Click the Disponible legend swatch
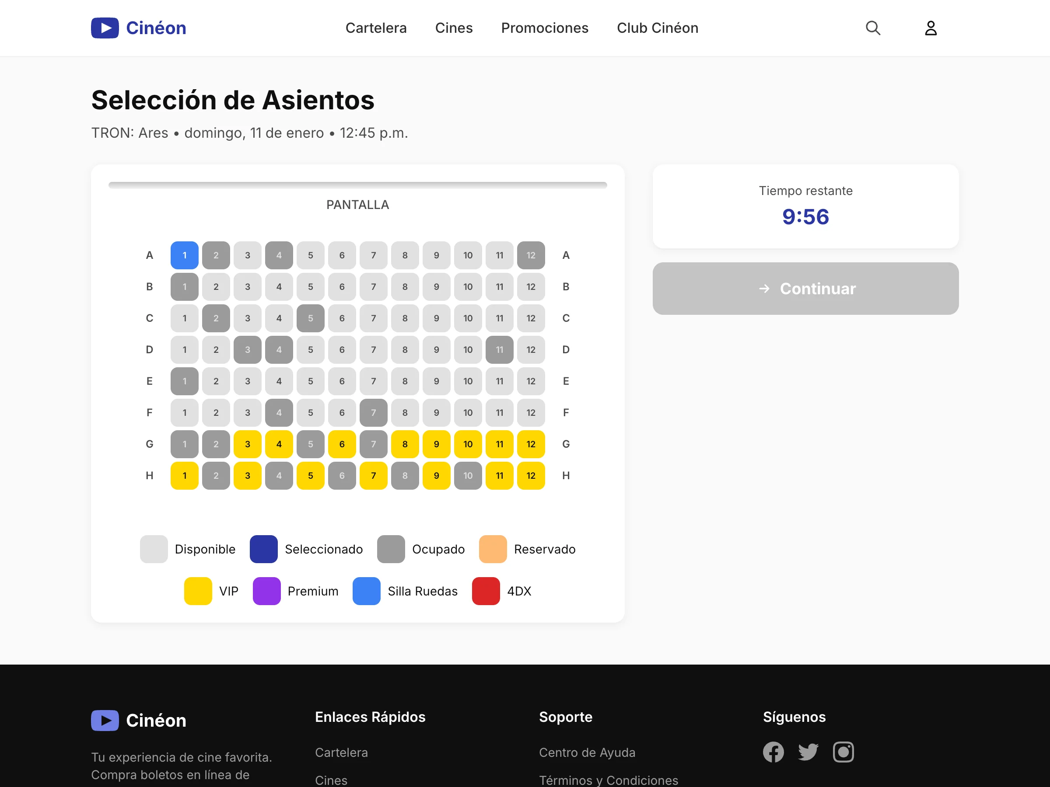This screenshot has height=787, width=1050. [153, 549]
